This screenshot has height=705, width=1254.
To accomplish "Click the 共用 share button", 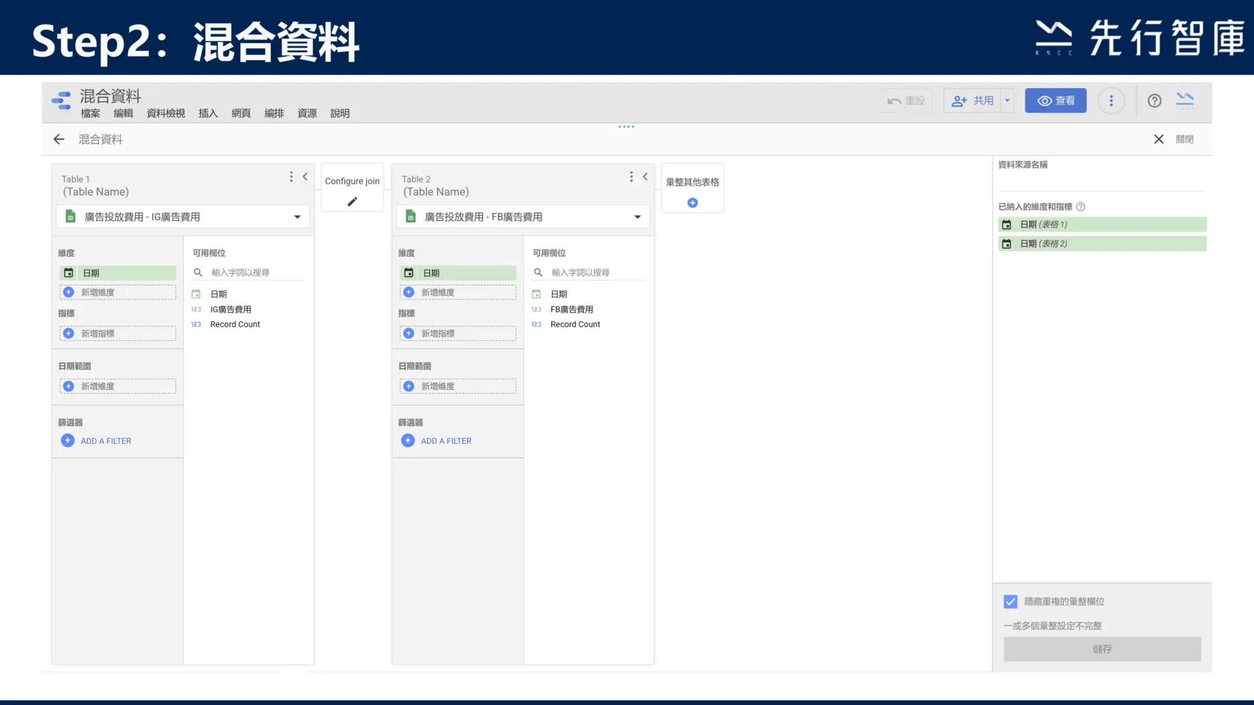I will [x=972, y=101].
